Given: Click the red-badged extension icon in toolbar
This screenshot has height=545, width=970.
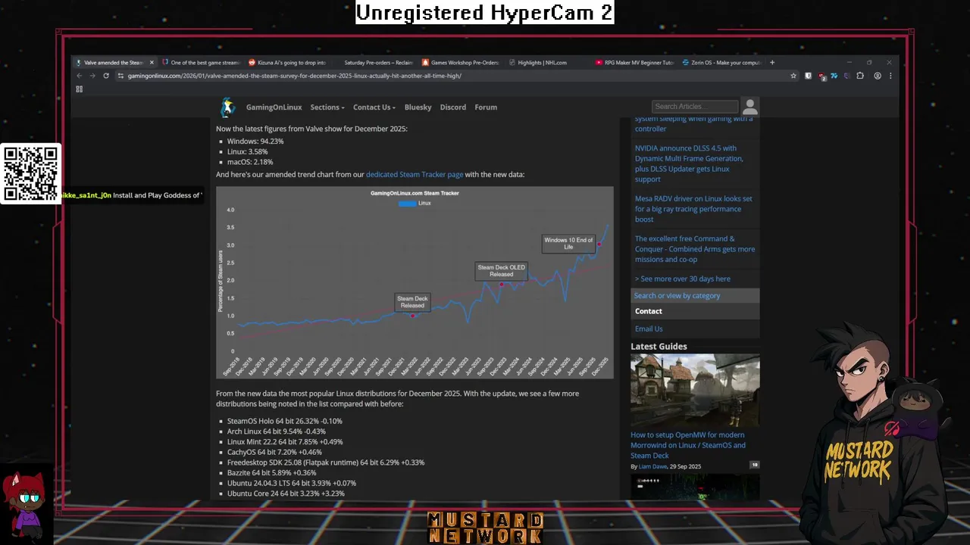Looking at the screenshot, I should click(821, 76).
